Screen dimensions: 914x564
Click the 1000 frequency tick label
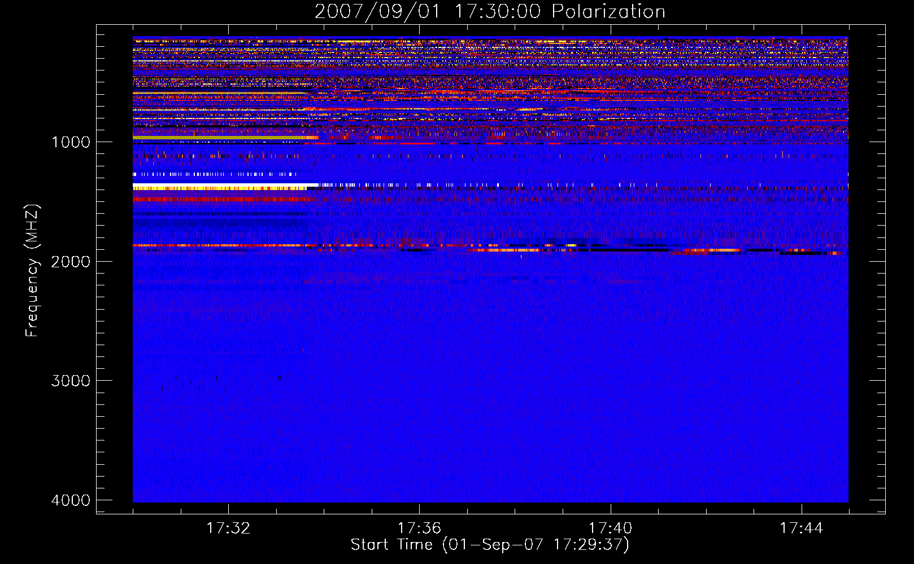point(71,142)
